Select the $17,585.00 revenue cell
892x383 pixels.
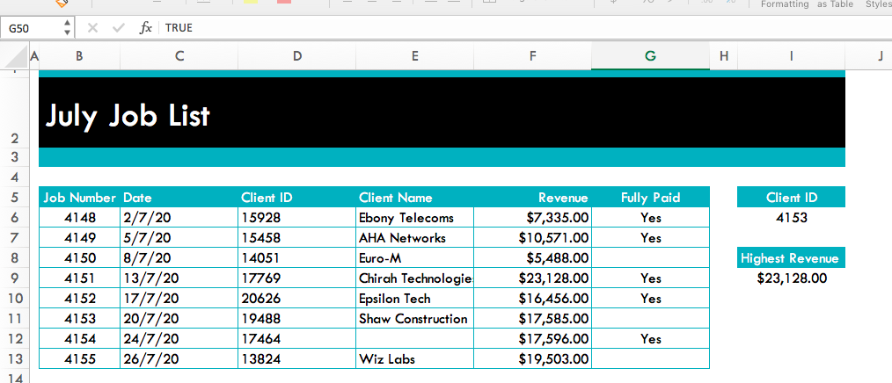coord(532,319)
